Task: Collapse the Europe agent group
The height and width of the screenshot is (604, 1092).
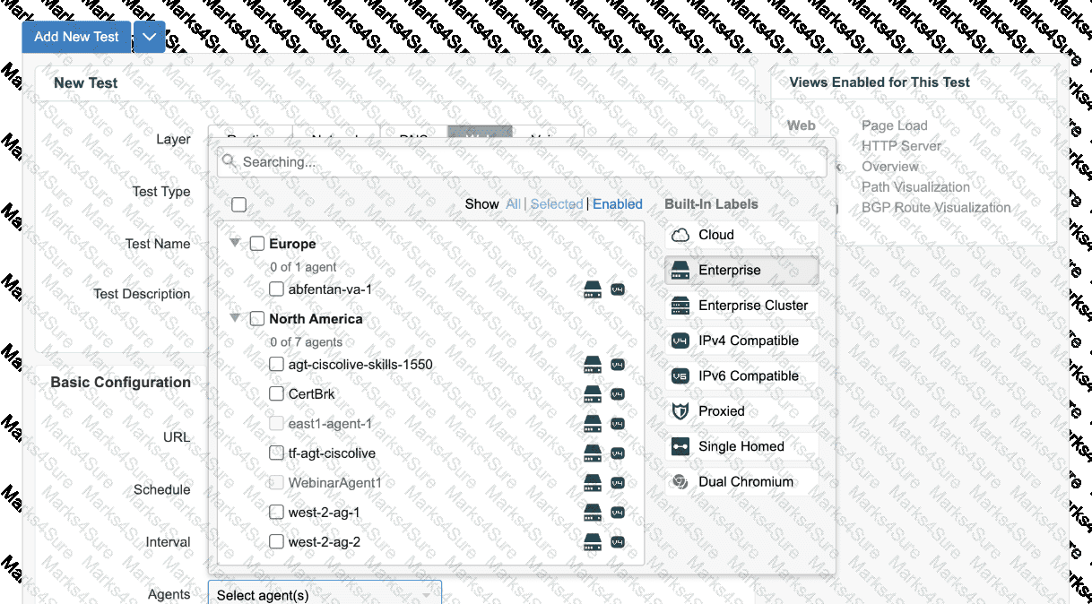Action: click(x=235, y=243)
